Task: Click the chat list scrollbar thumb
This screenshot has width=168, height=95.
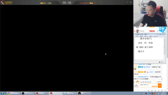Action: click(162, 79)
